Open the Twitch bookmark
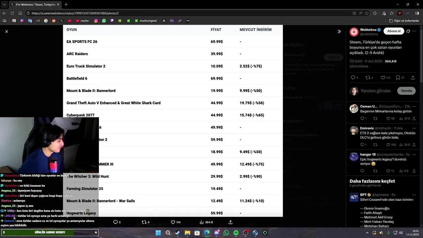The height and width of the screenshot is (238, 423). click(112, 20)
